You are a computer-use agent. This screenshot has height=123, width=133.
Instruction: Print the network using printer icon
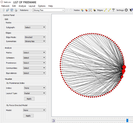point(16,10)
